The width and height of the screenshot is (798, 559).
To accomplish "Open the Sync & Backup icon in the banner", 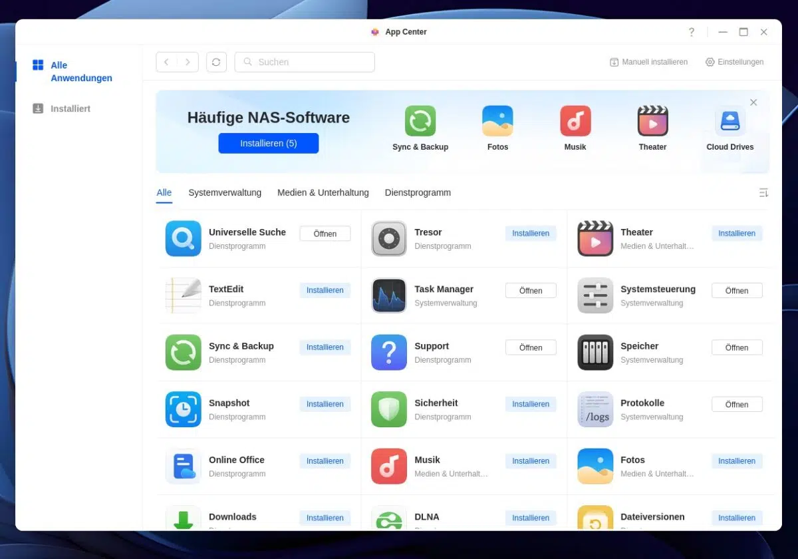I will (x=420, y=120).
